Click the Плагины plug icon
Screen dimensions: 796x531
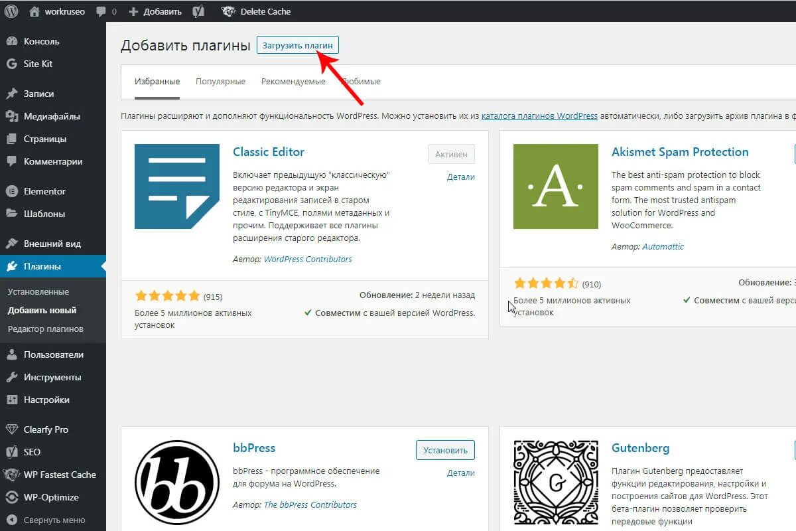click(11, 266)
